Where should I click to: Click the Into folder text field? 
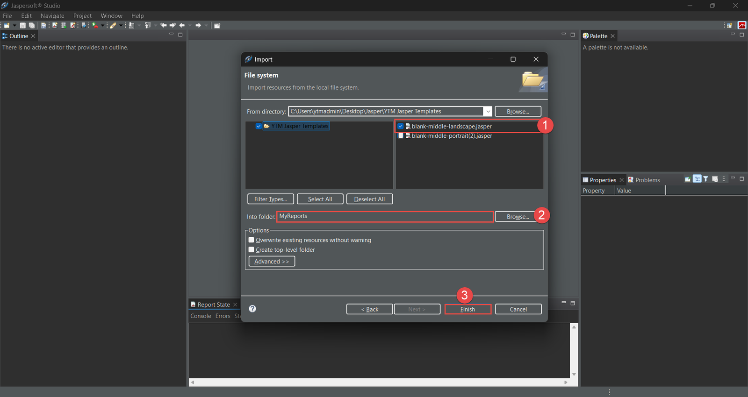[385, 216]
